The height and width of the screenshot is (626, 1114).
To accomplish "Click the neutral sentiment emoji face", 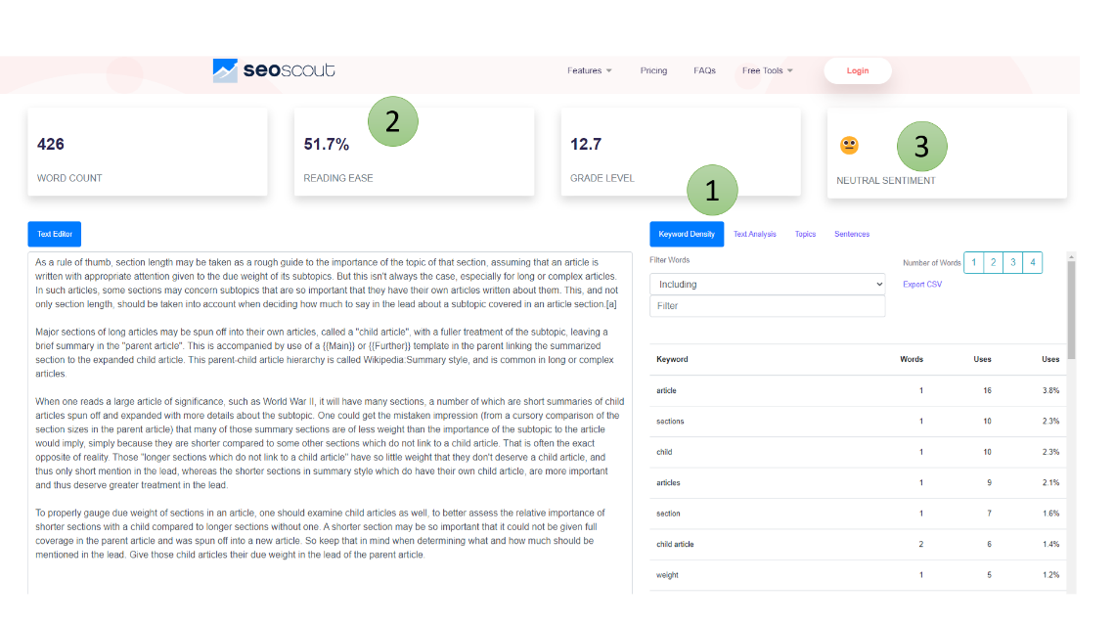I will pos(849,145).
